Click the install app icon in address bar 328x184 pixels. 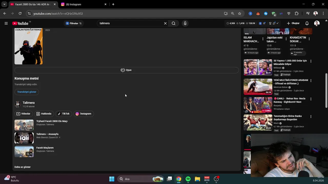226,14
